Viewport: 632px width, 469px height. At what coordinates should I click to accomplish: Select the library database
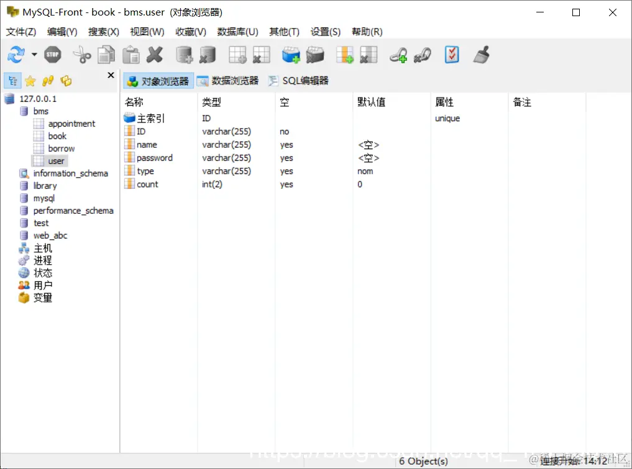coord(45,186)
